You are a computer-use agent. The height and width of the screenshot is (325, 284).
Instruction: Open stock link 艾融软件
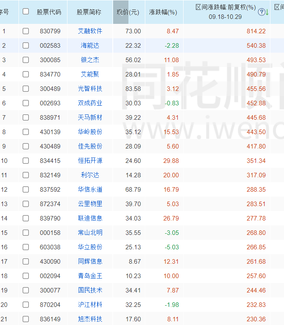[x=90, y=31]
